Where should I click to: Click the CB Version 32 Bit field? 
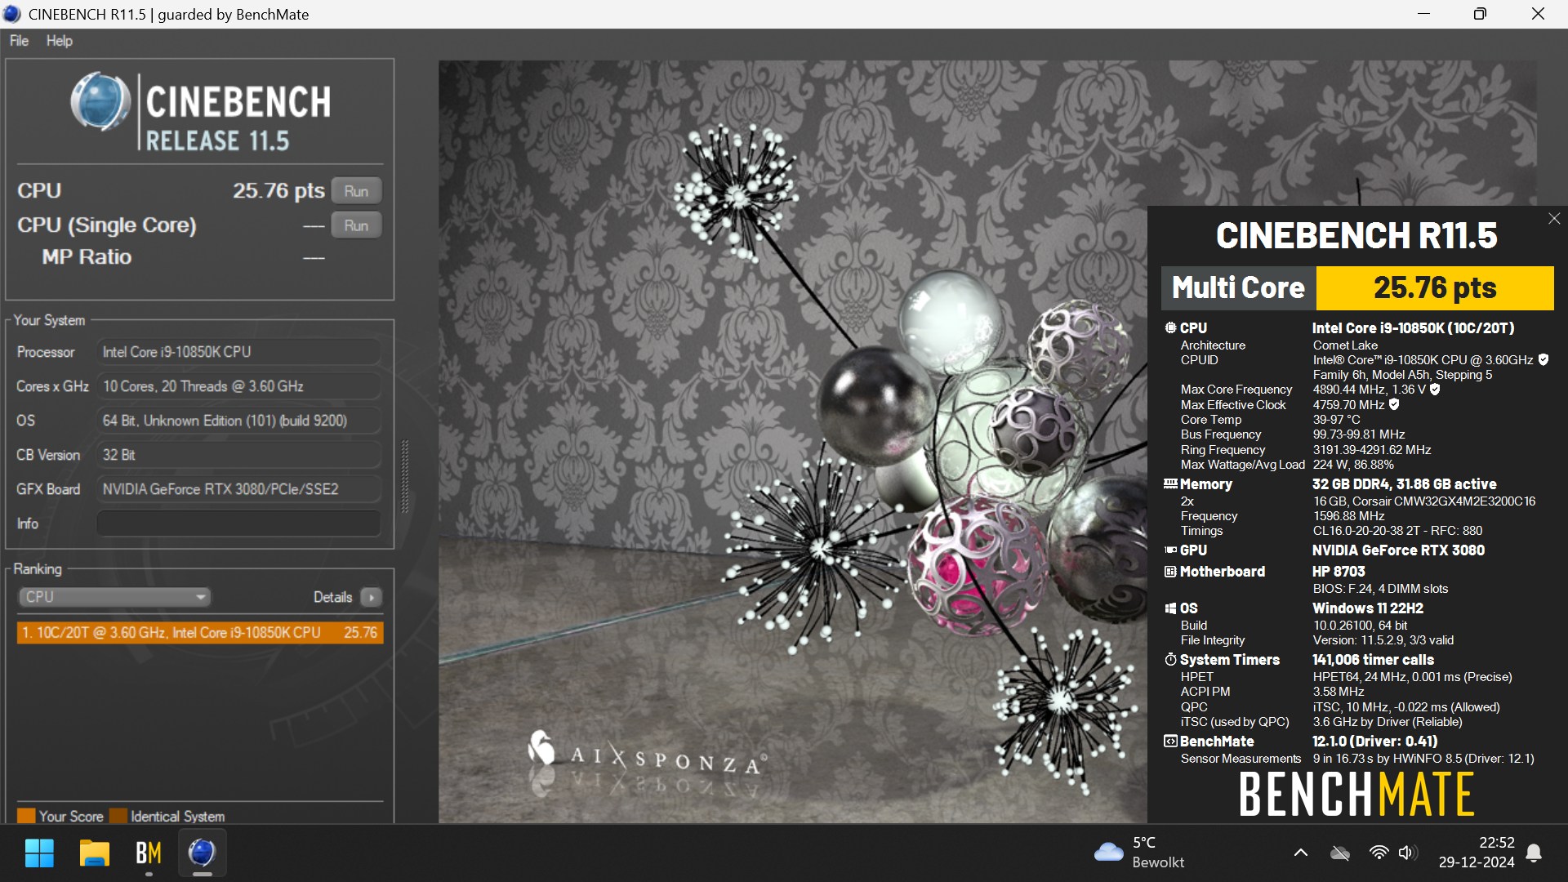pos(238,455)
